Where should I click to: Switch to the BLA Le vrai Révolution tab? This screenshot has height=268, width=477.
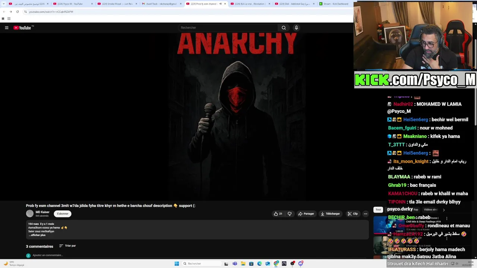tap(250, 4)
